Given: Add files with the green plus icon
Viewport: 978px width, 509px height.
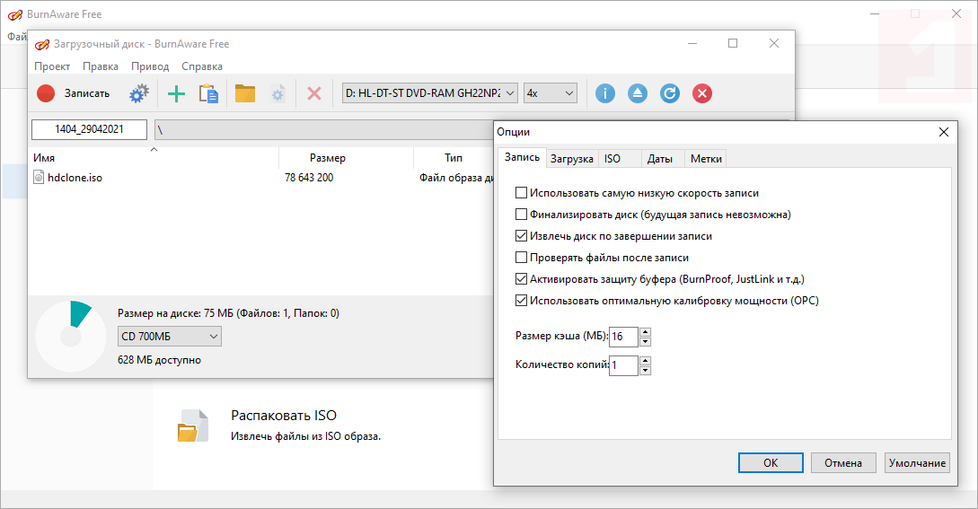Looking at the screenshot, I should (177, 93).
